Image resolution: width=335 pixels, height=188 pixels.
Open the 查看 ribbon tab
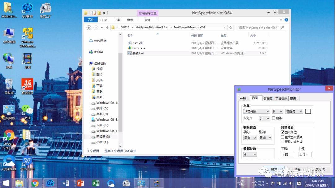(130, 20)
